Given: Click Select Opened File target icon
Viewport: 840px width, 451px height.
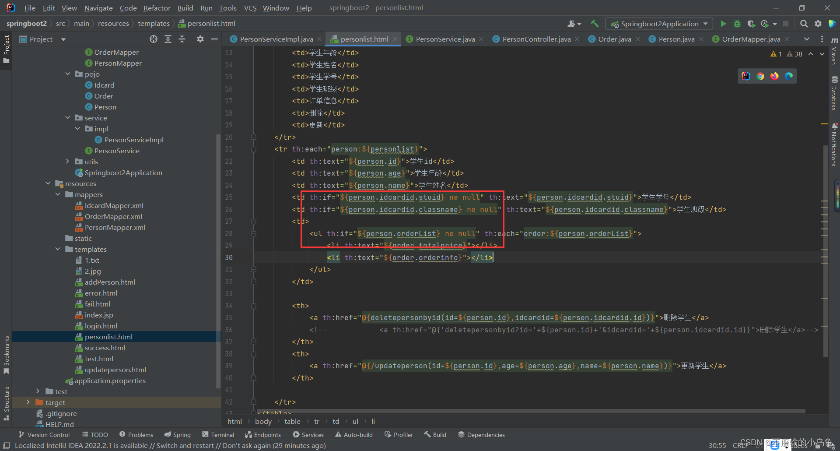Looking at the screenshot, I should click(154, 39).
